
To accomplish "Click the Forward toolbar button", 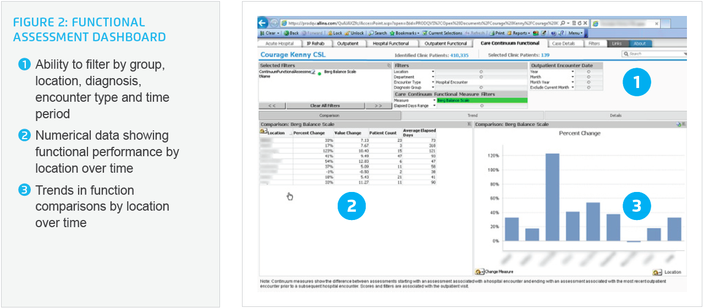I will (x=311, y=33).
